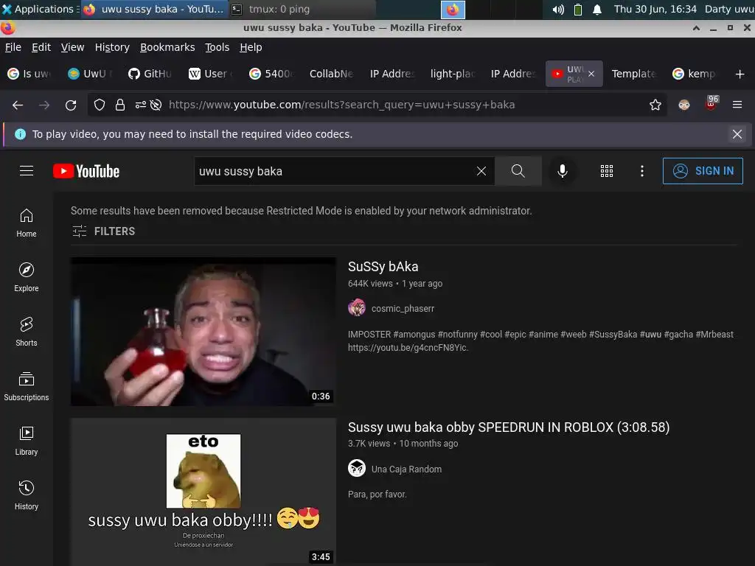Image resolution: width=755 pixels, height=566 pixels.
Task: Switch to the GitHub tab
Action: pyautogui.click(x=150, y=74)
